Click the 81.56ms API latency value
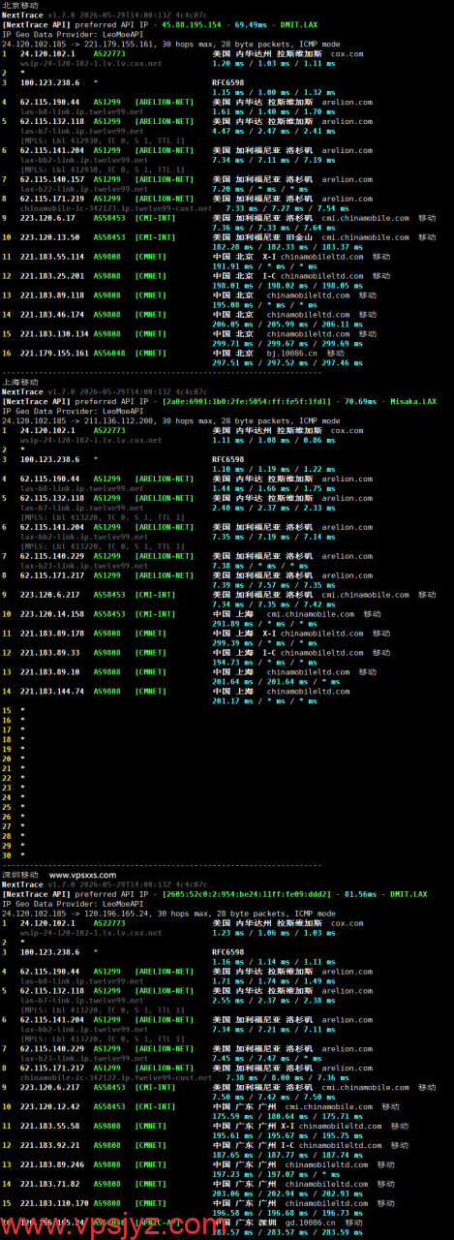 (x=359, y=893)
